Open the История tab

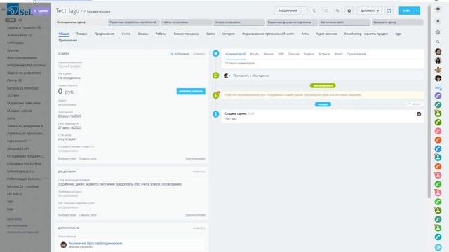pyautogui.click(x=229, y=34)
